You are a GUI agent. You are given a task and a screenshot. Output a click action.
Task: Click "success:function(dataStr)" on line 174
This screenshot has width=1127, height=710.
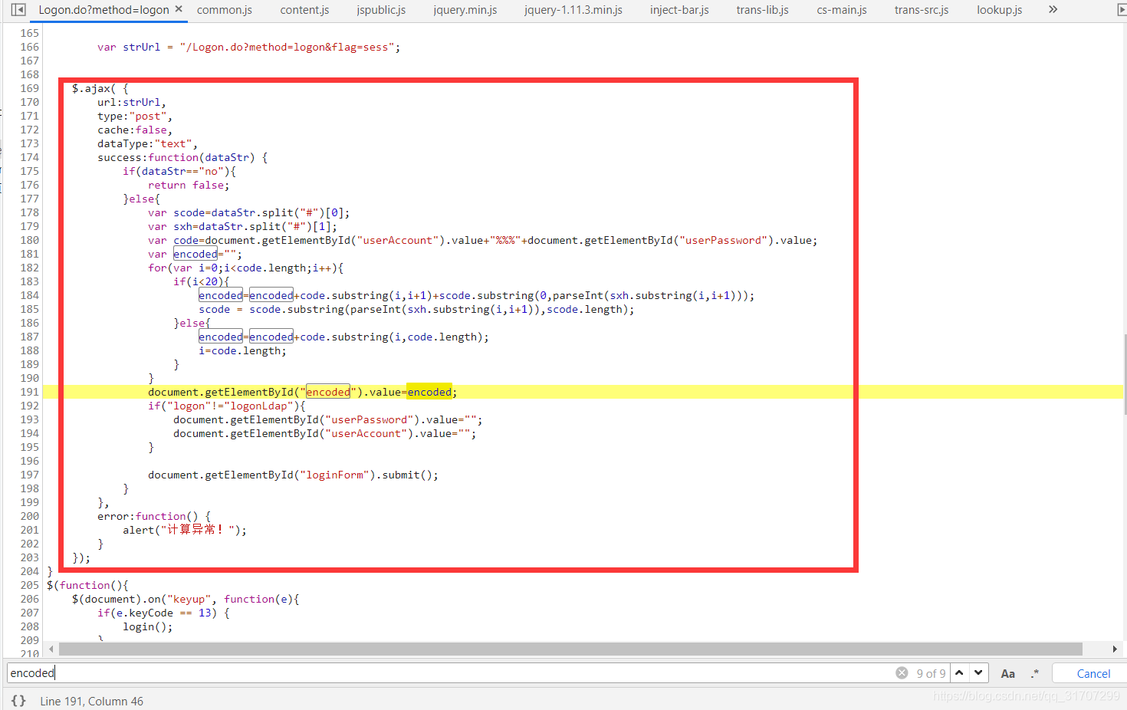[176, 157]
